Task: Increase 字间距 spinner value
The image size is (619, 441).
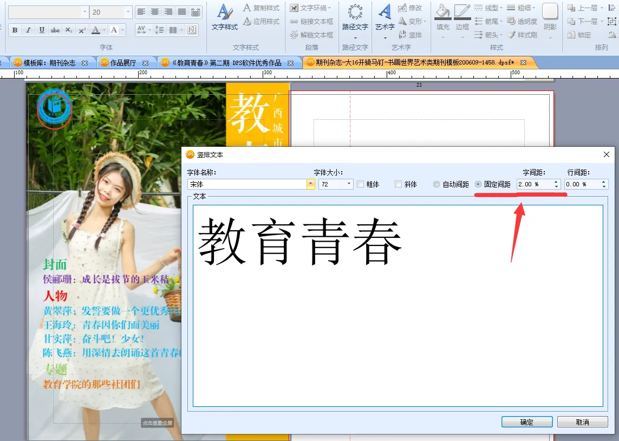Action: (556, 181)
